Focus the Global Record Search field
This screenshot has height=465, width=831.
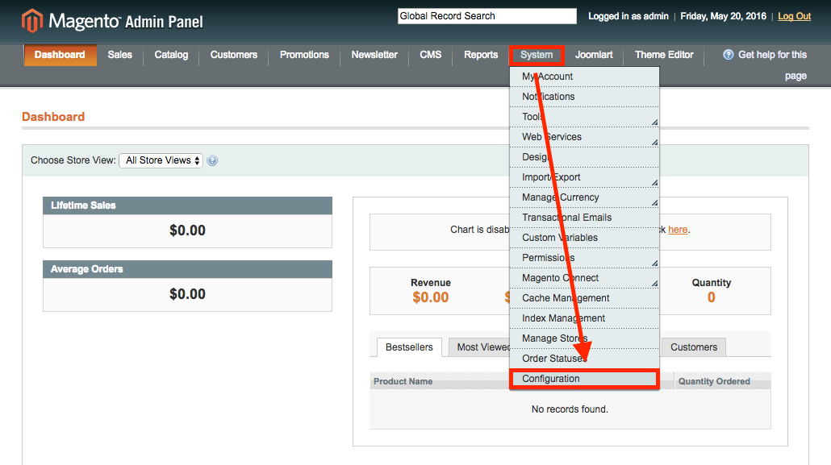coord(487,16)
